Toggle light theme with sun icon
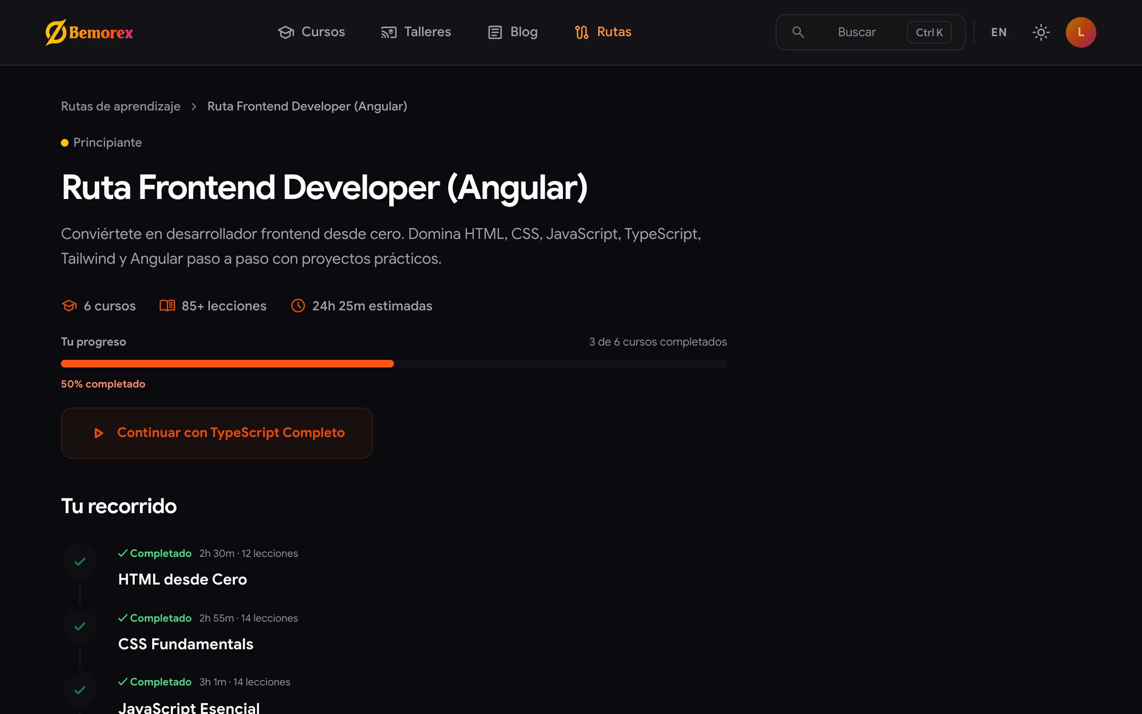The image size is (1142, 714). tap(1041, 32)
